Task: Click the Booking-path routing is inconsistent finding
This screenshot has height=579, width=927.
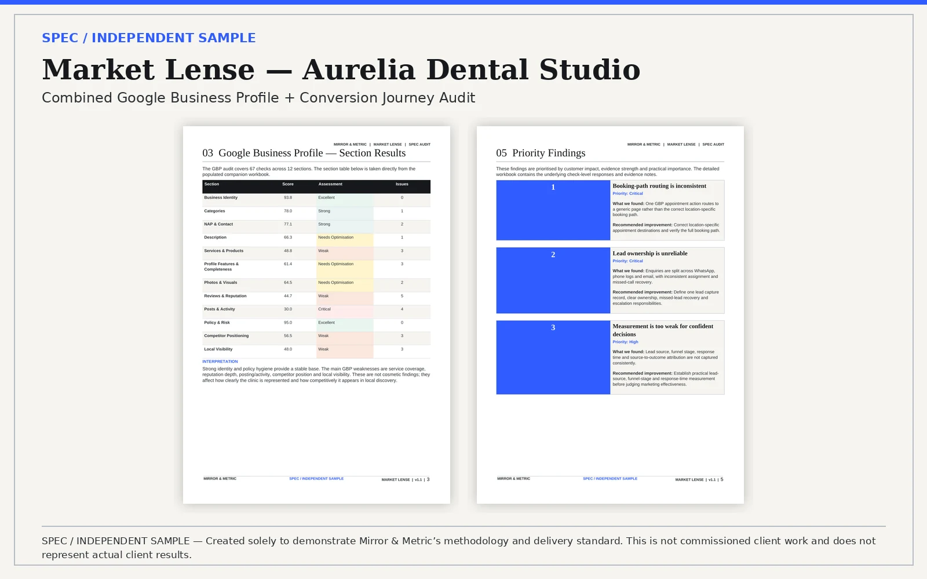Action: (667, 210)
